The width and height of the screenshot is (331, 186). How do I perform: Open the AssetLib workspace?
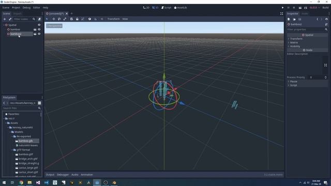click(180, 8)
